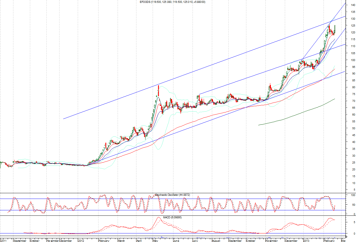Click the April month label
The height and width of the screenshot is (242, 356).
(x=139, y=240)
